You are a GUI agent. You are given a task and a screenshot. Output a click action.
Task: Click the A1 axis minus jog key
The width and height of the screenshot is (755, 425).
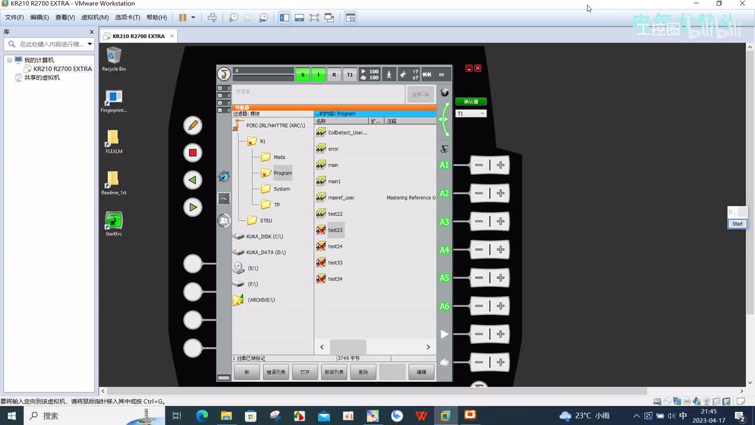(x=479, y=165)
